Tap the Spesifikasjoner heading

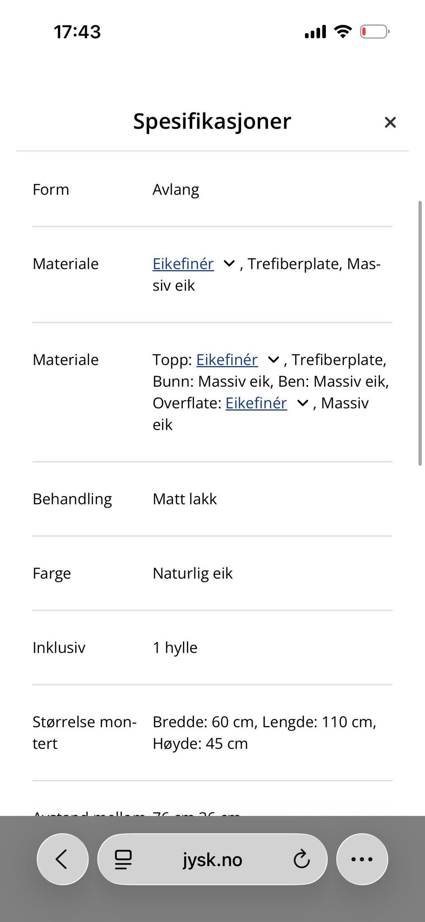212,121
